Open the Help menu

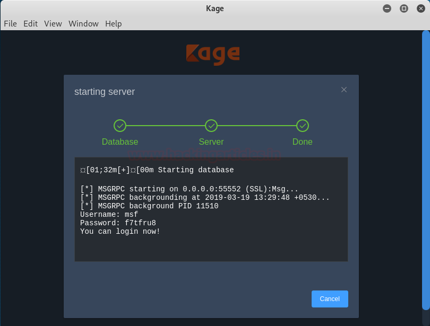click(114, 24)
